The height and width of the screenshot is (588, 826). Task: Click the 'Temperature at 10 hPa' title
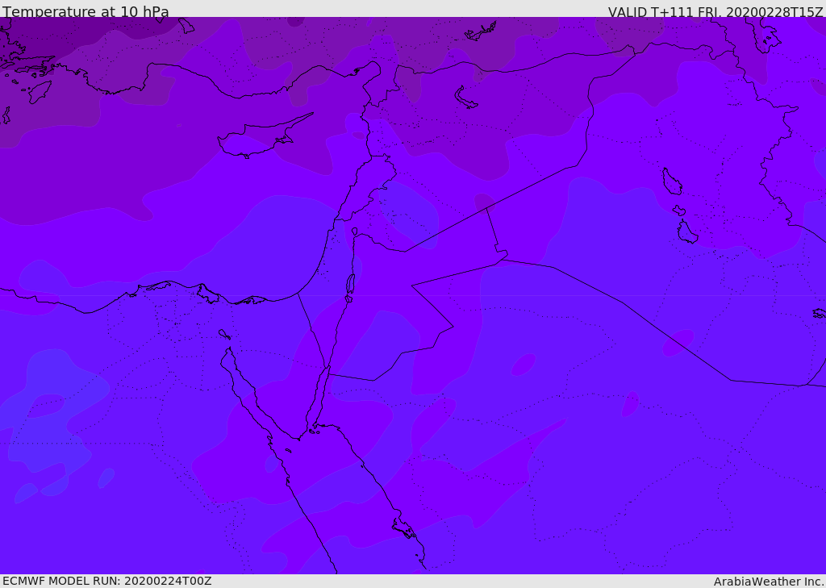86,11
